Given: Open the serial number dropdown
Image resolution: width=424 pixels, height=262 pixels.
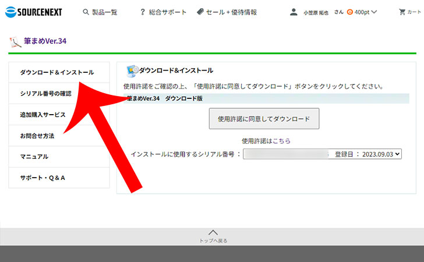Looking at the screenshot, I should [322, 154].
